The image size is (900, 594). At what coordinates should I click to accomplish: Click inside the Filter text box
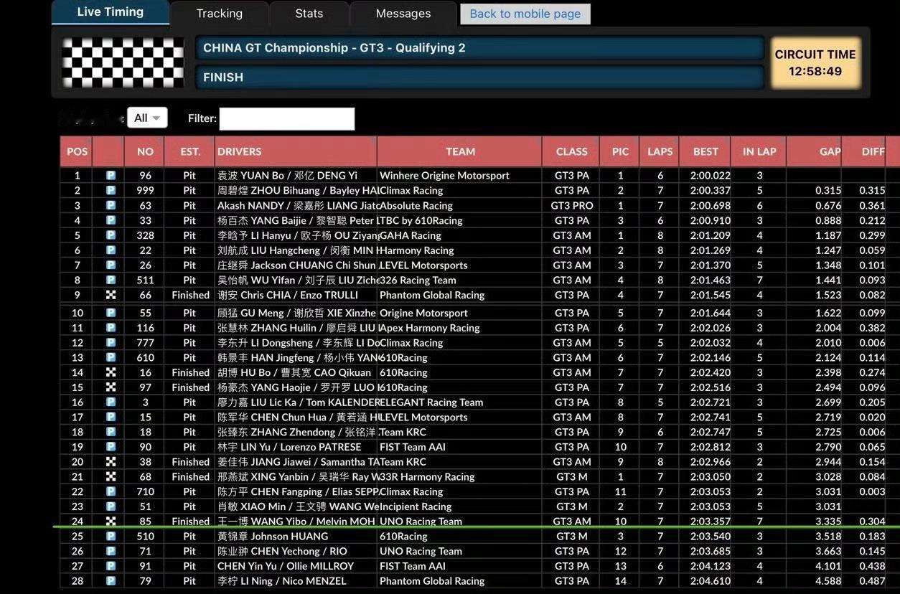286,118
